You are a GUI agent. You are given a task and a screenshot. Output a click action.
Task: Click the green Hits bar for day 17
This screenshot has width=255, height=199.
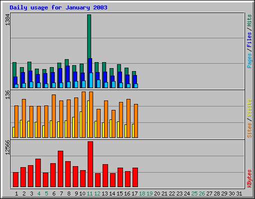[x=134, y=73]
